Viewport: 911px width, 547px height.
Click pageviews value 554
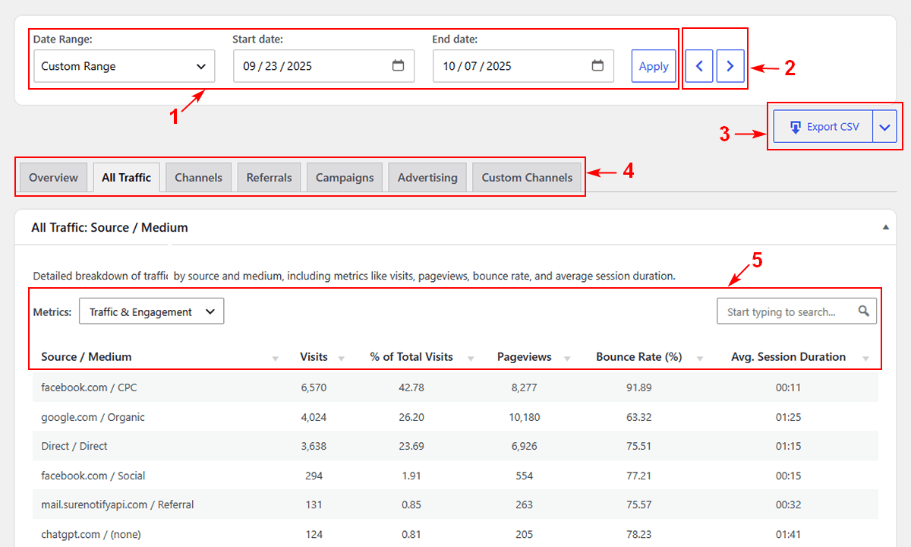pos(524,476)
